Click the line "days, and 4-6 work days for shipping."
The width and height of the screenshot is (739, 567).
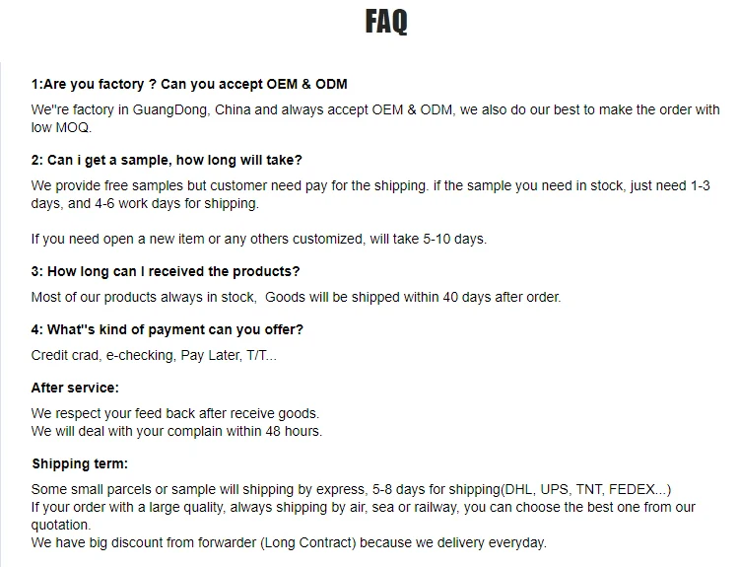point(145,203)
